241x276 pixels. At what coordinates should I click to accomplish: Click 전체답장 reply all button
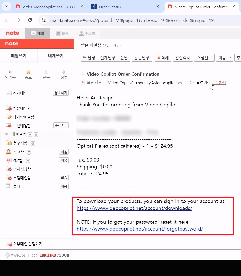pos(108,57)
